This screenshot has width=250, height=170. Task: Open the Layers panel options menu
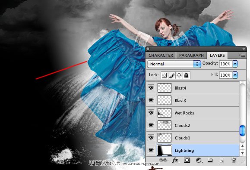(242, 55)
